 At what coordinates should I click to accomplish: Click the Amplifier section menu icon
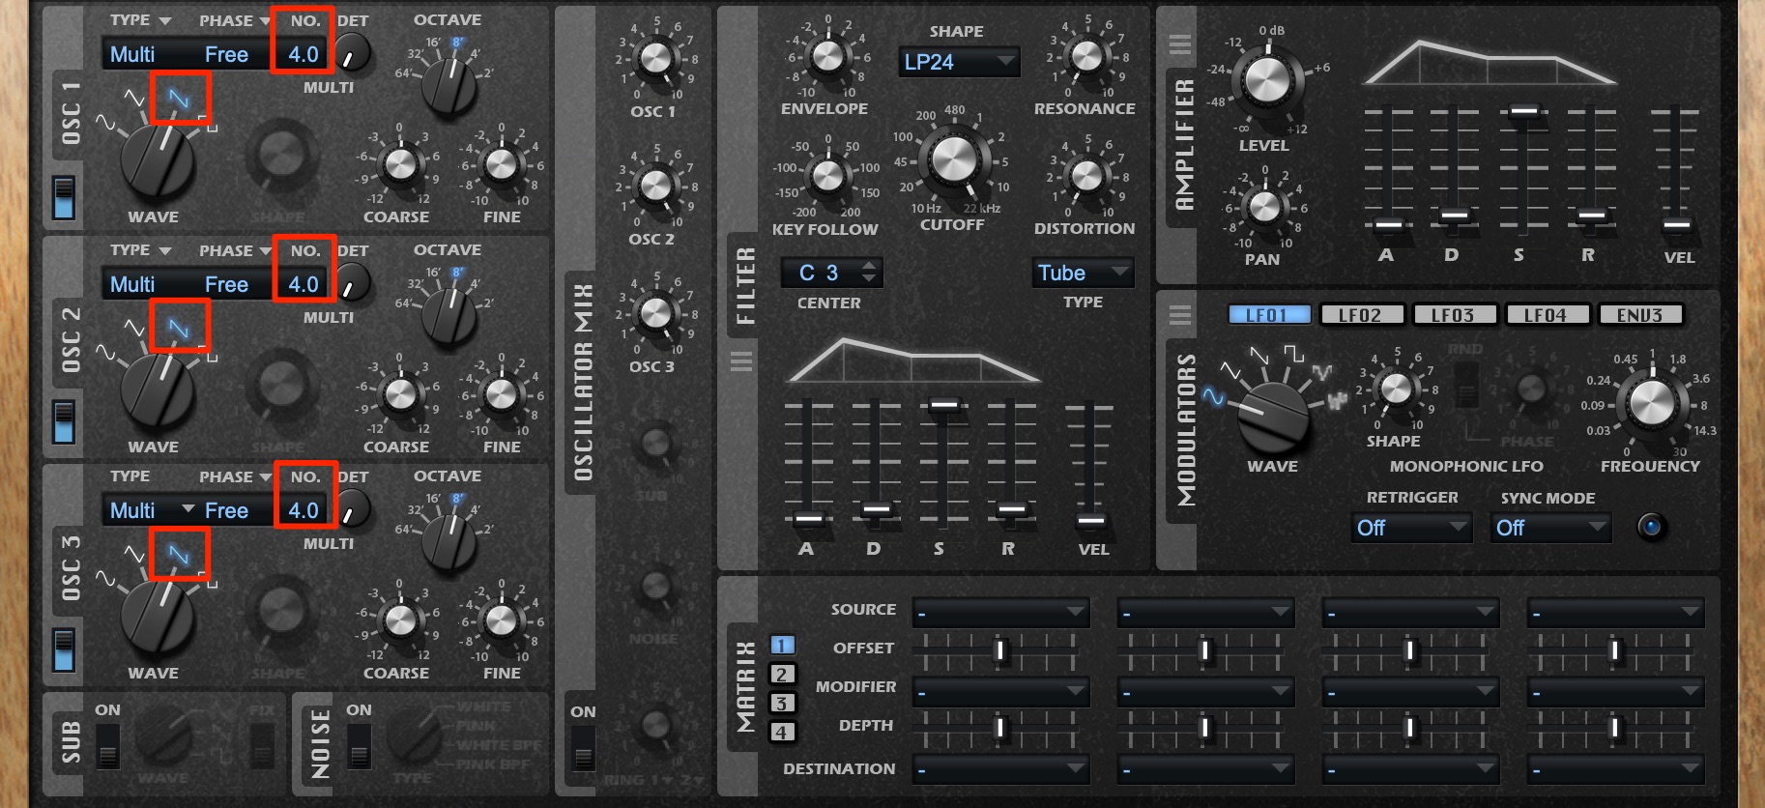coord(1179,44)
